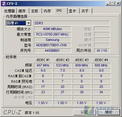Click the 4096 MBytes module size field
Screen dimensions: 122x117
(53, 29)
